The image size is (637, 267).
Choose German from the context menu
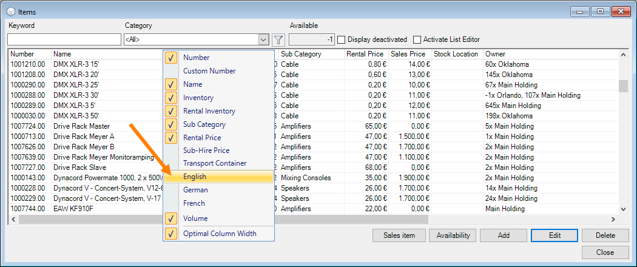[x=194, y=190]
